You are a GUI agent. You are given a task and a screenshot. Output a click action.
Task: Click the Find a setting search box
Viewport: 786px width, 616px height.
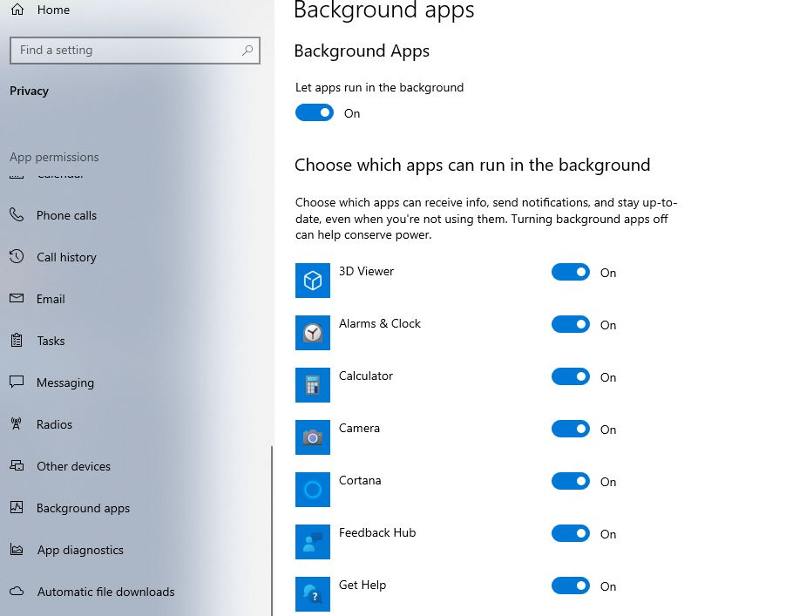pyautogui.click(x=135, y=51)
